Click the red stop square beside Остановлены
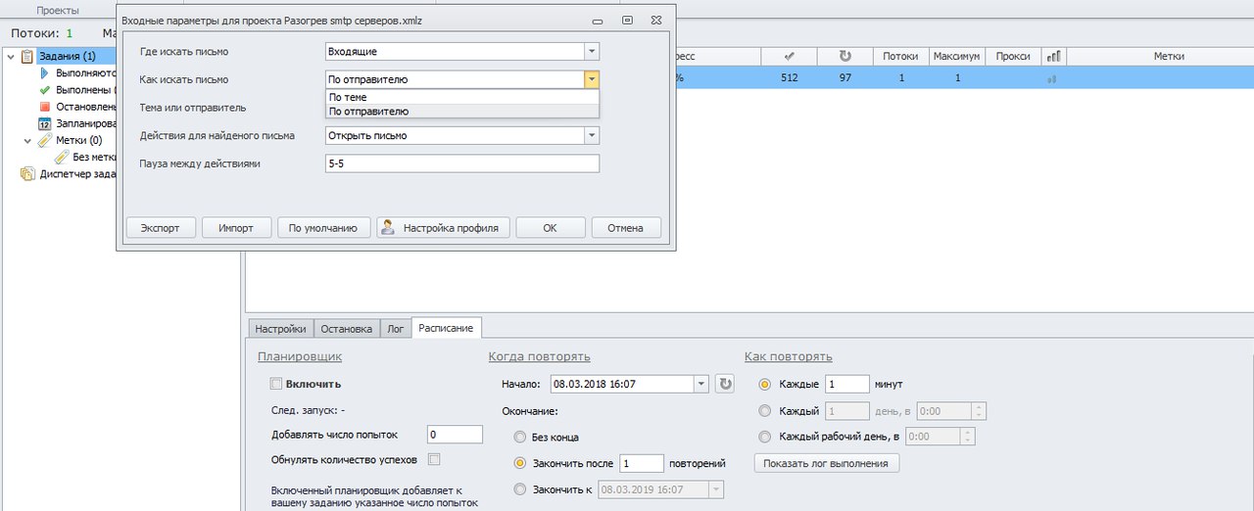The height and width of the screenshot is (511, 1254). (44, 107)
